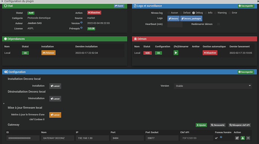Click Relancer to reinstall dependencies
Viewport: 259px width, 144px height.
(48, 53)
